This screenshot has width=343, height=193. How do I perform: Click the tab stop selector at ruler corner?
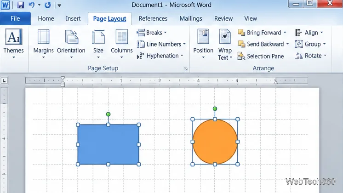[4, 81]
